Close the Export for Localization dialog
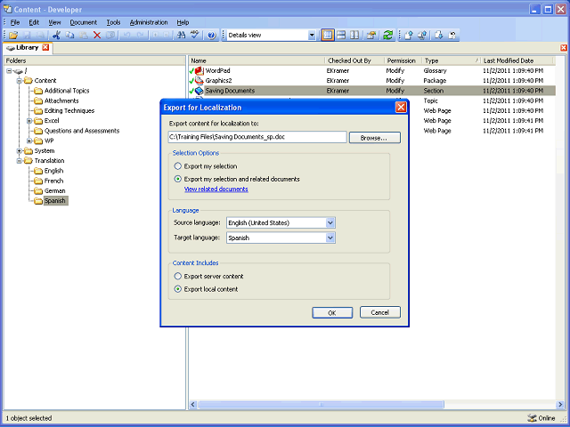Viewport: 570px width, 427px height. [x=401, y=107]
